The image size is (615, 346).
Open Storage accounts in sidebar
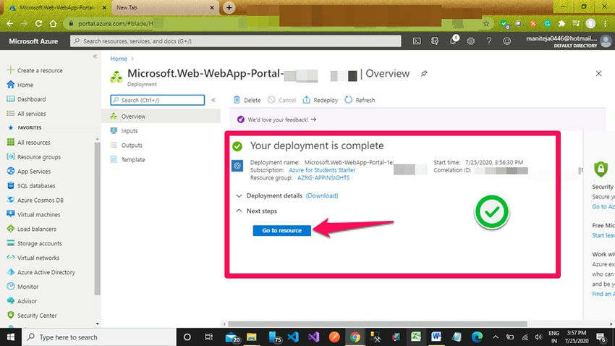coord(34,243)
